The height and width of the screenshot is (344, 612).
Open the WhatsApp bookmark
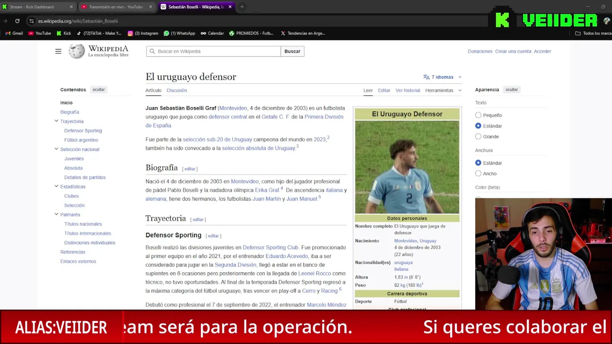tap(179, 33)
